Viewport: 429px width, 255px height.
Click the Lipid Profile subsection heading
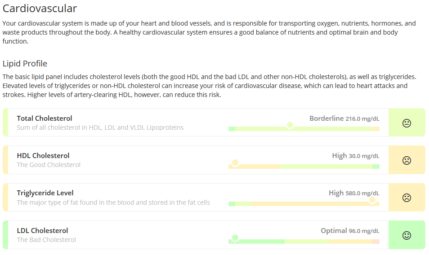[x=25, y=64]
